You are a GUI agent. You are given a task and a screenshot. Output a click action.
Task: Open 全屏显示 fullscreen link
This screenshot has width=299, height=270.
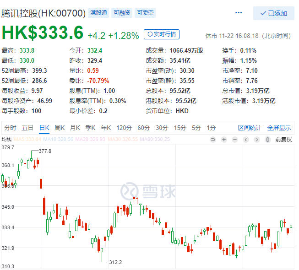pos(279,128)
